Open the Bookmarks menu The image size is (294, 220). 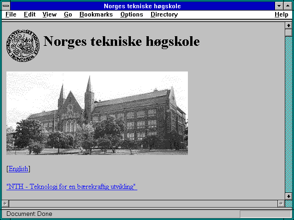coord(96,15)
